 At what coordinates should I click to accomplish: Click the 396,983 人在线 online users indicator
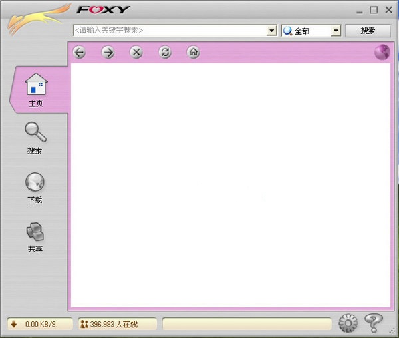[118, 324]
